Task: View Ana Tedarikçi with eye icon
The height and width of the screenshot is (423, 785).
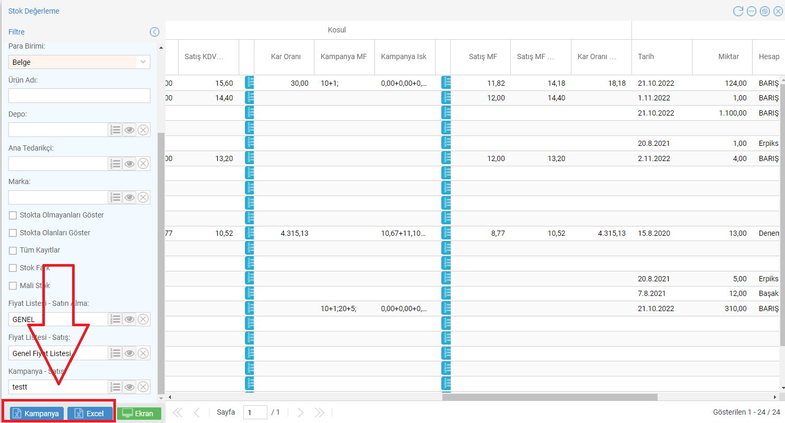Action: [130, 164]
